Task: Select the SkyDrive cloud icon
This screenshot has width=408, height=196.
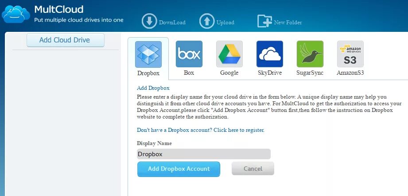Action: 270,54
